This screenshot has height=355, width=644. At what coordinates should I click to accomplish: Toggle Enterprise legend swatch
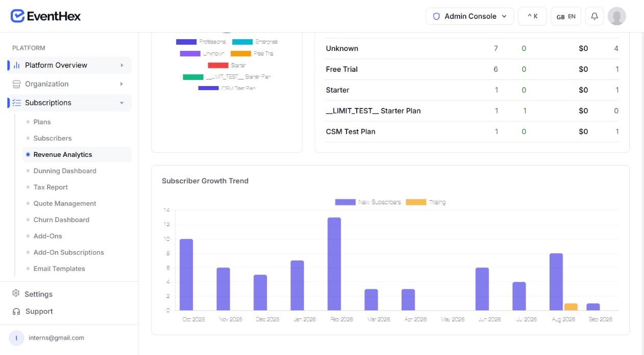coord(242,42)
